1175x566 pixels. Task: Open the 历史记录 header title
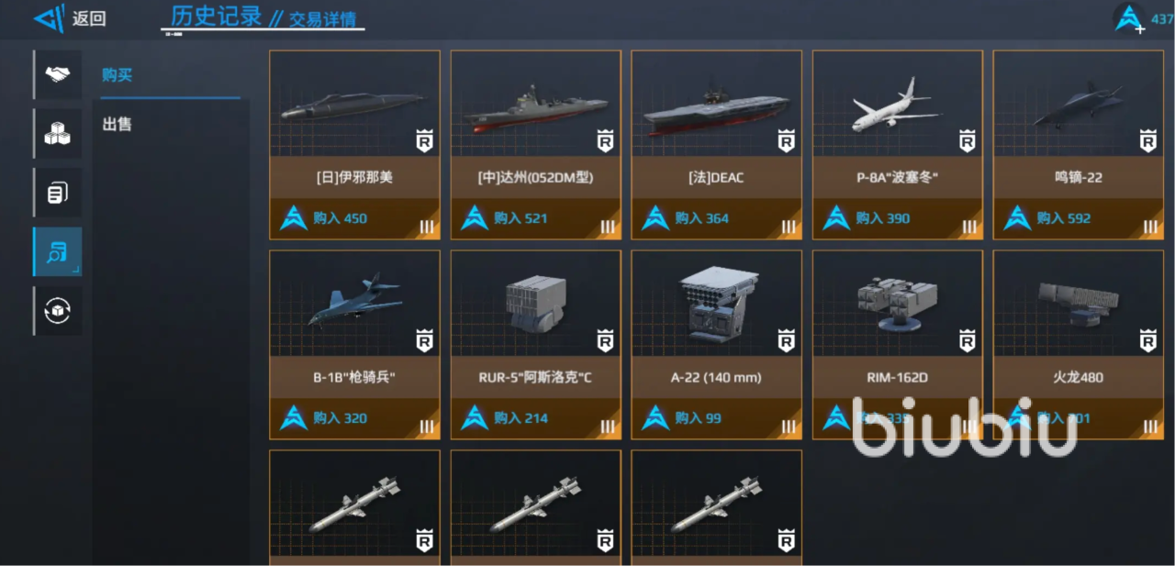click(x=217, y=17)
